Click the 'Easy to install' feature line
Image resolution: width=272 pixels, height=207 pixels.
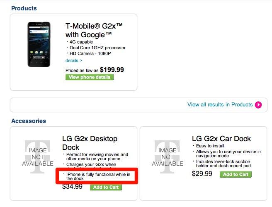(211, 146)
